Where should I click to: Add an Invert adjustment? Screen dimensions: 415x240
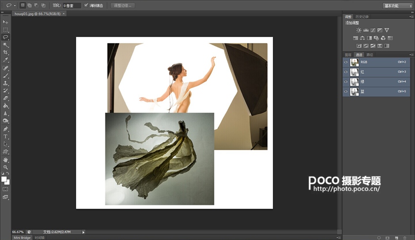pyautogui.click(x=359, y=46)
